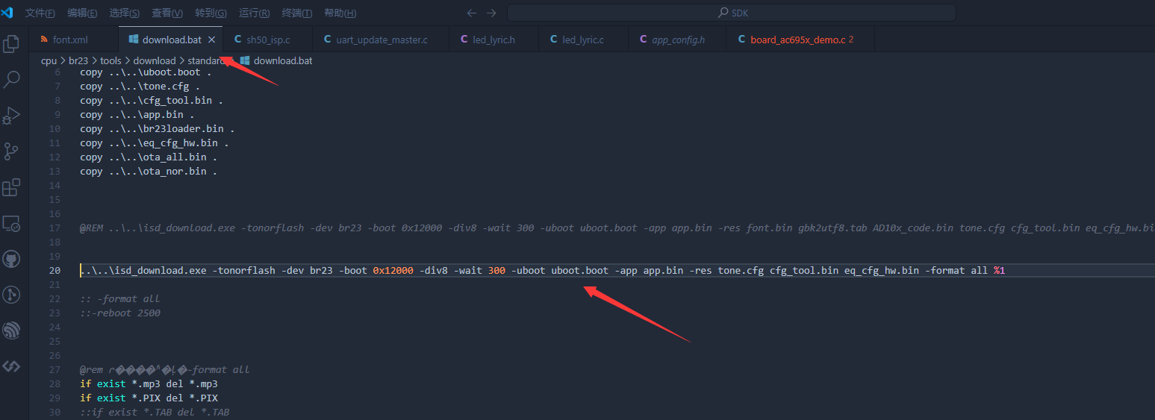1155x420 pixels.
Task: Go forward with the right arrow
Action: click(491, 13)
